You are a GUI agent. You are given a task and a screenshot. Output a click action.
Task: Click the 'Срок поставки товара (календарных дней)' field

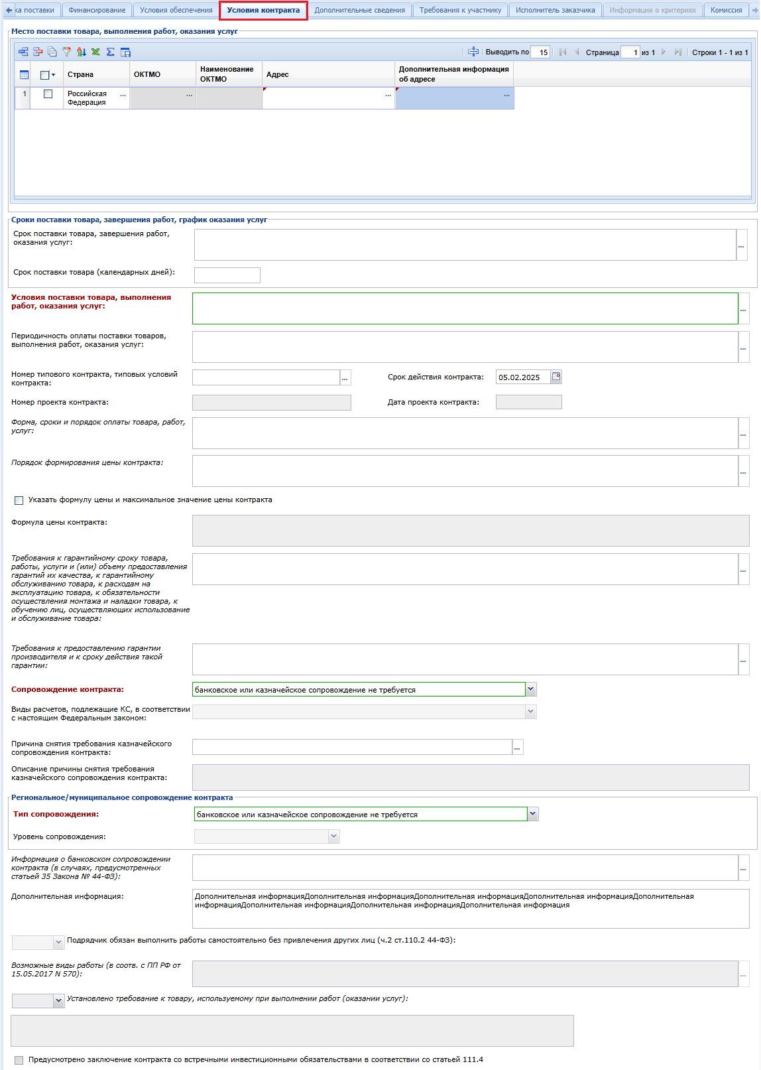pos(227,275)
